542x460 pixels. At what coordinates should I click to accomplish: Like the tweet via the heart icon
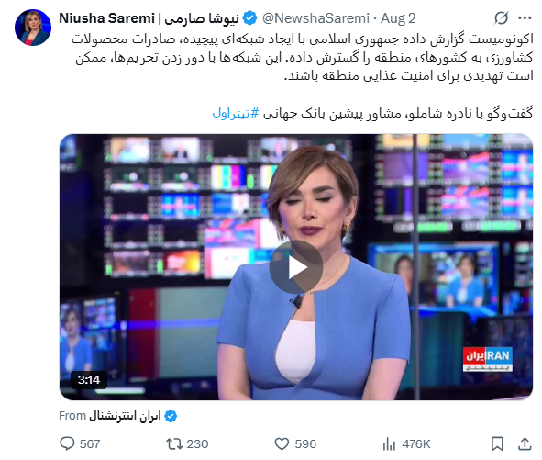point(282,443)
